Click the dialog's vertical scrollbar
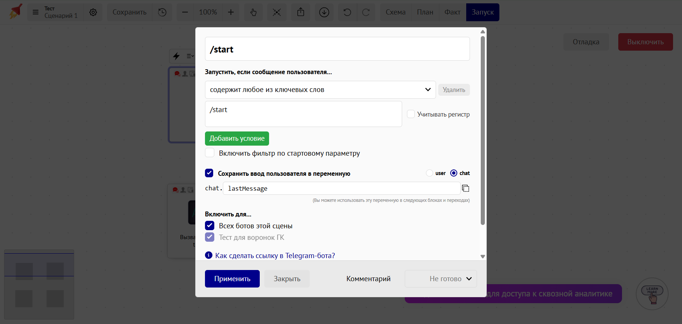Image resolution: width=682 pixels, height=324 pixels. click(483, 130)
